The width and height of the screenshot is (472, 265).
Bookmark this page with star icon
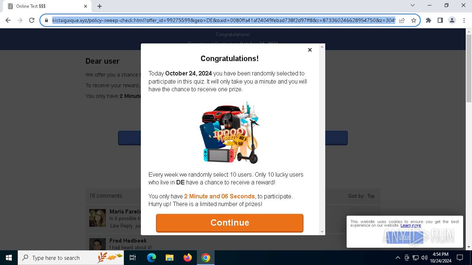coord(414,20)
